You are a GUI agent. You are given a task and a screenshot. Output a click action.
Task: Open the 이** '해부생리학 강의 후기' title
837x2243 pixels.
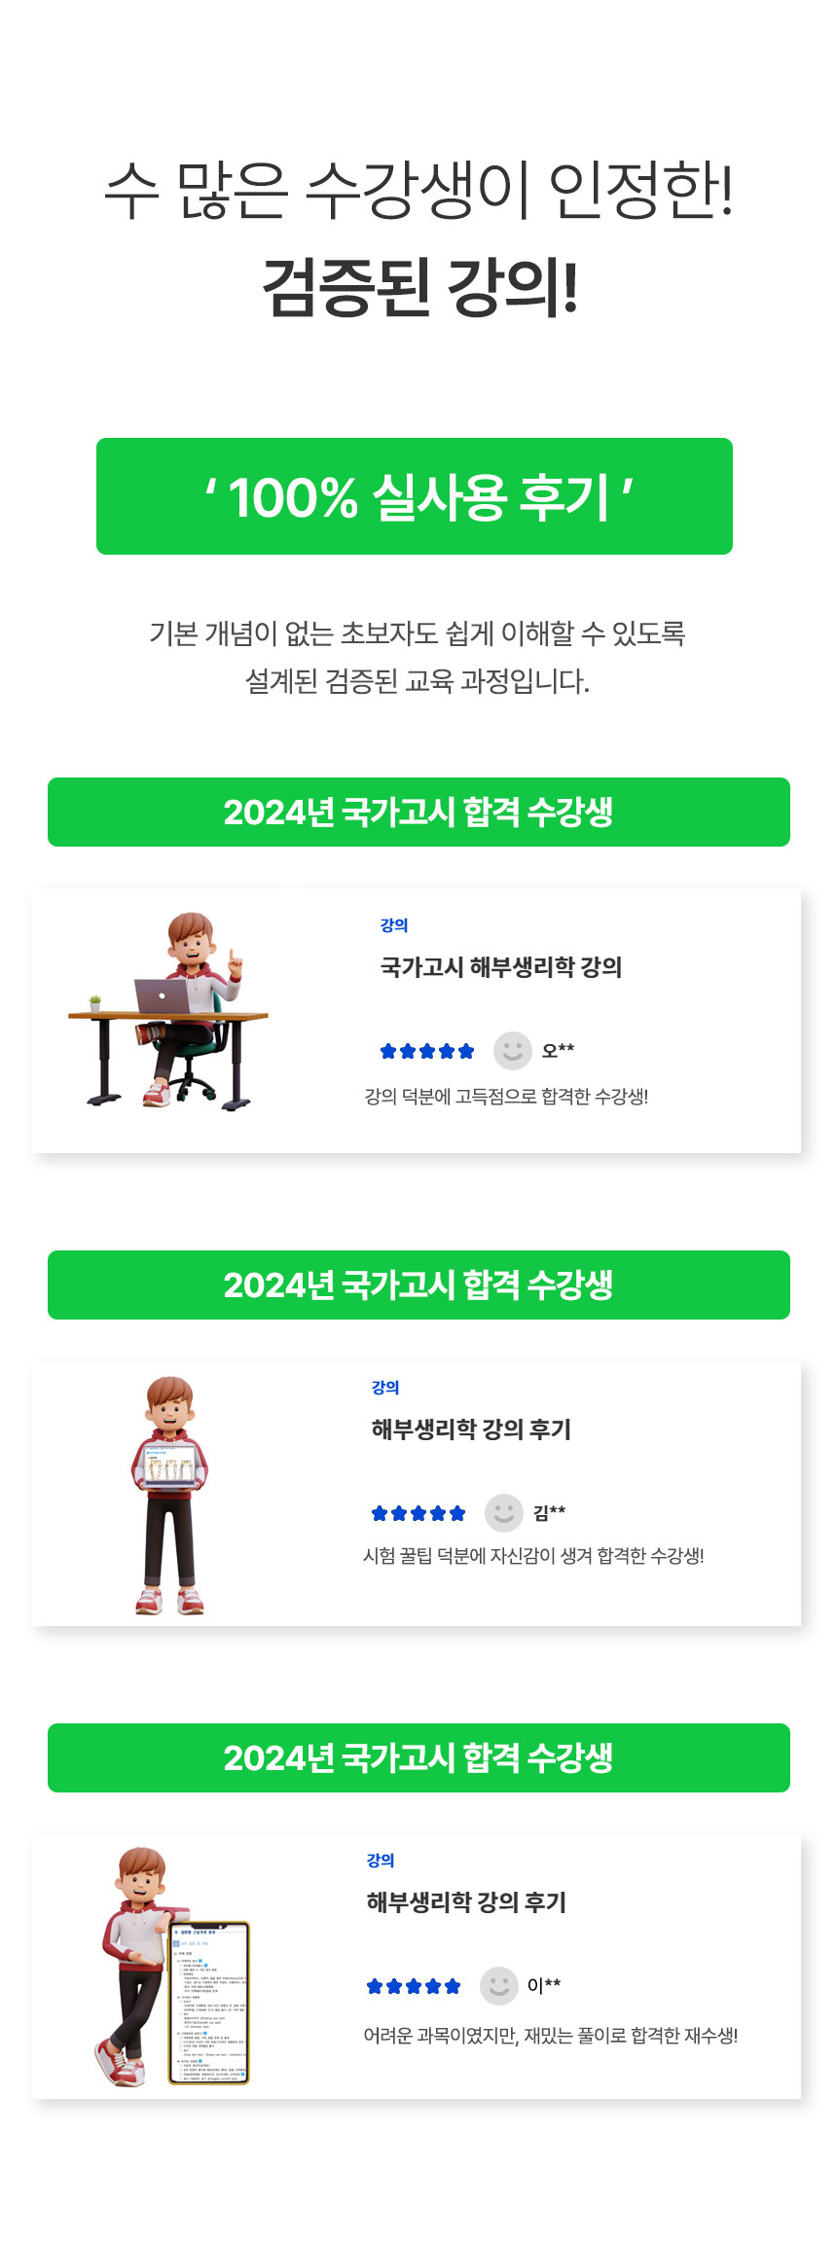[x=466, y=1902]
